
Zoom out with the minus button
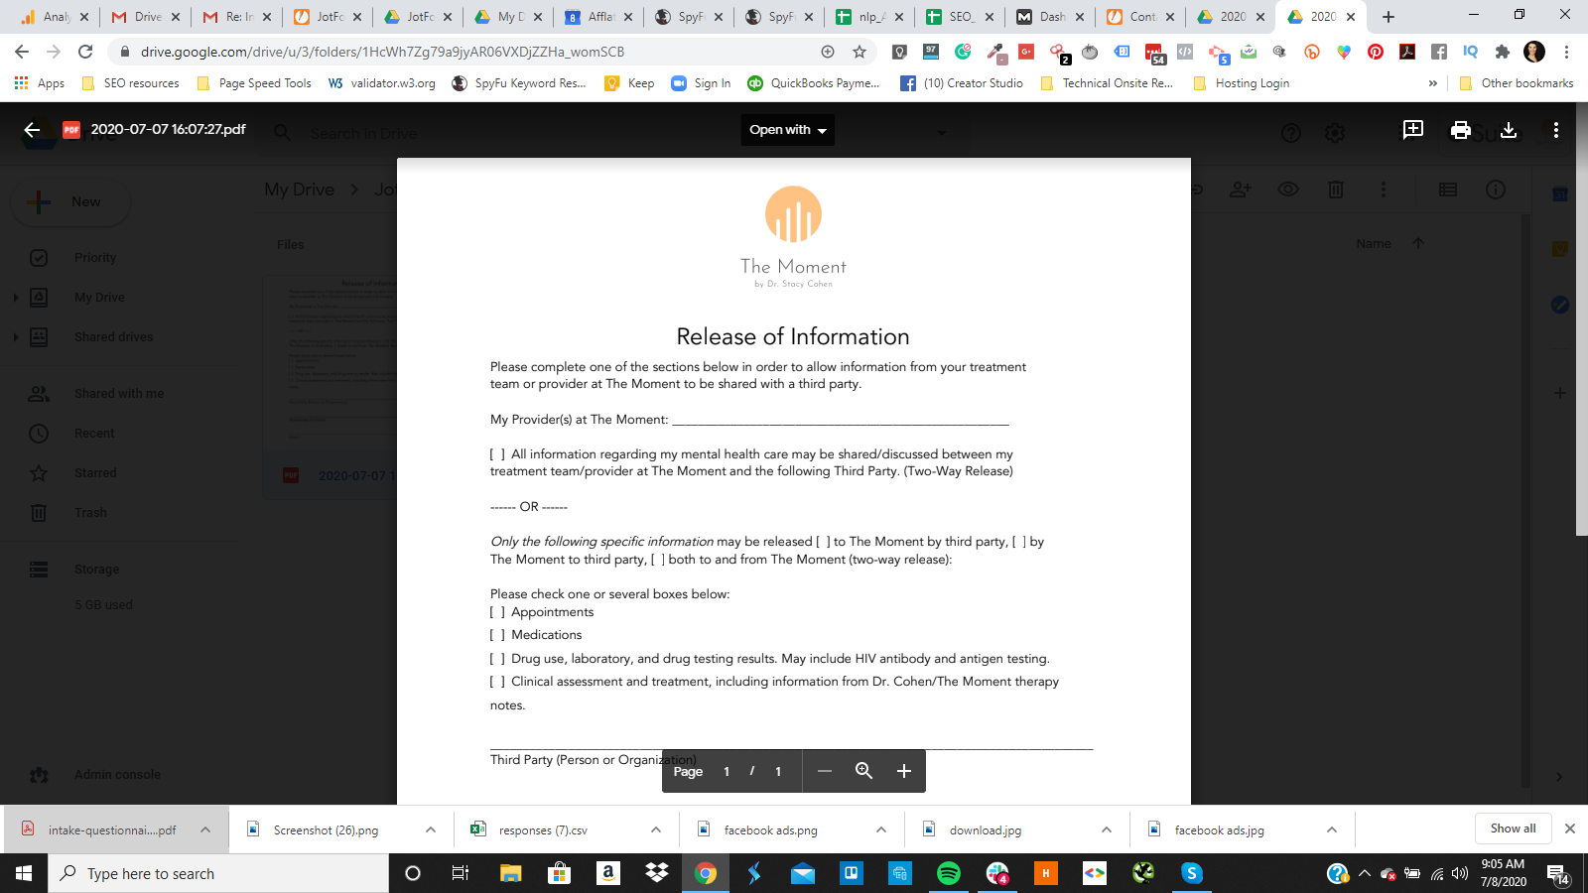(824, 771)
